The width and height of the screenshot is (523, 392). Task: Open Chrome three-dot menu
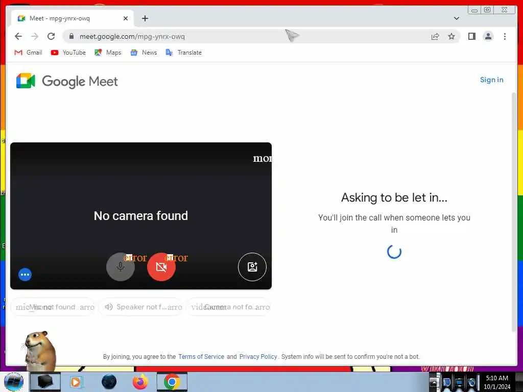[x=505, y=36]
